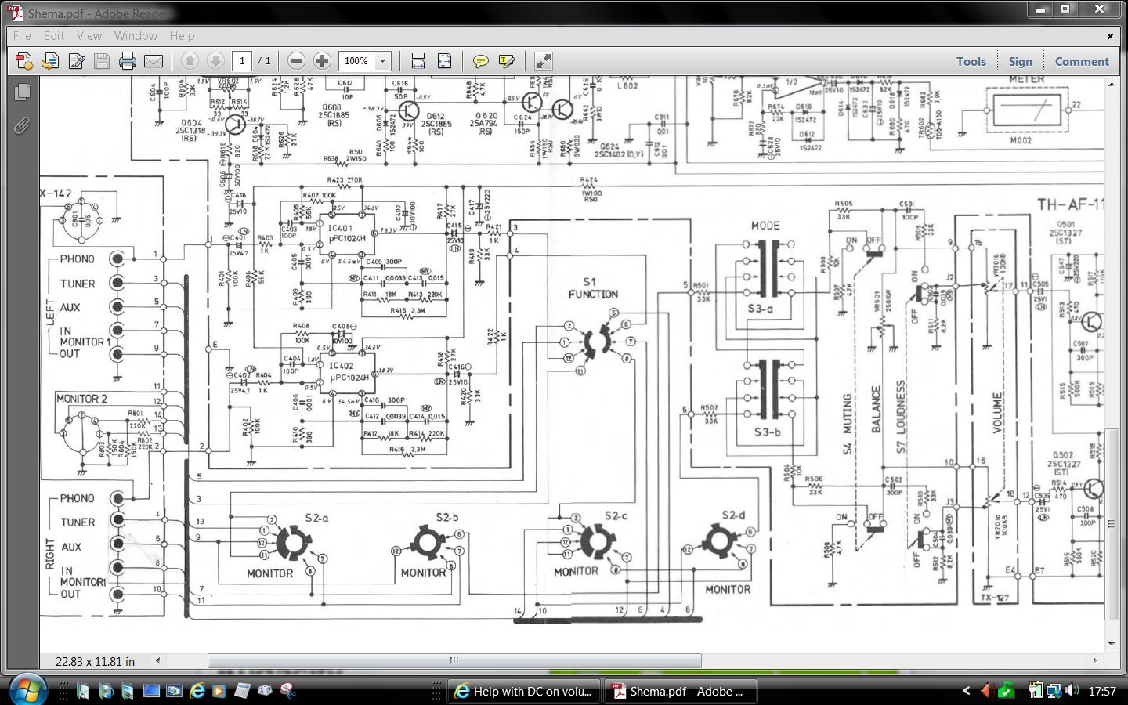This screenshot has width=1128, height=705.
Task: Open the Help menu
Action: 182,36
